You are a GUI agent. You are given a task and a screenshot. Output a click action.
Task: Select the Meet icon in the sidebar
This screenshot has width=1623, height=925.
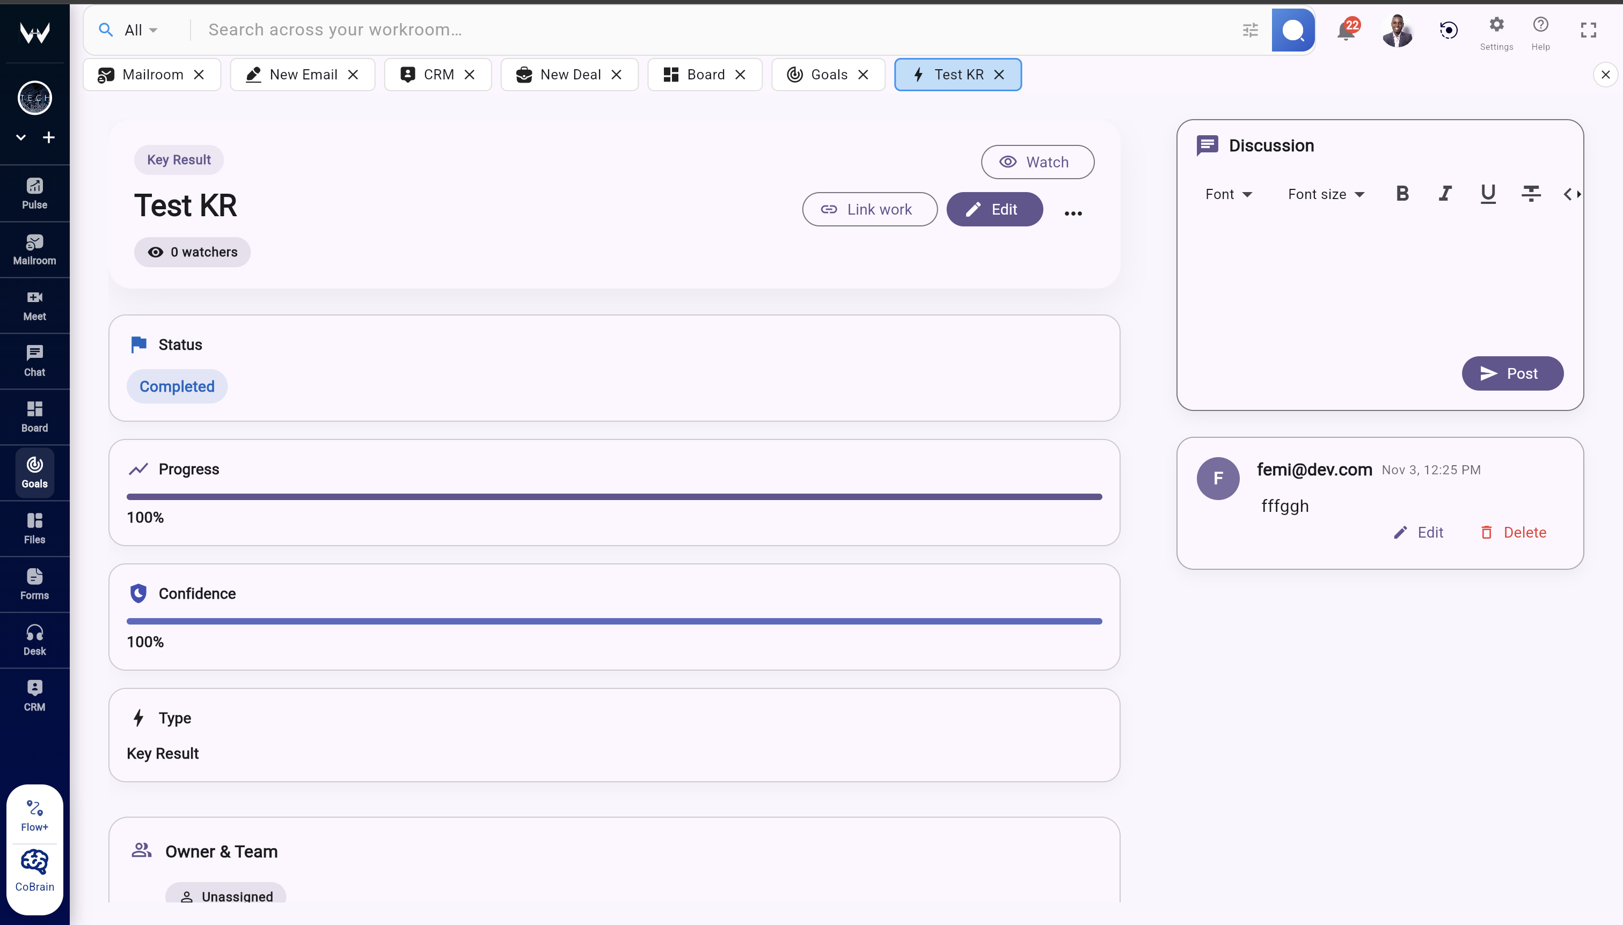pyautogui.click(x=34, y=305)
